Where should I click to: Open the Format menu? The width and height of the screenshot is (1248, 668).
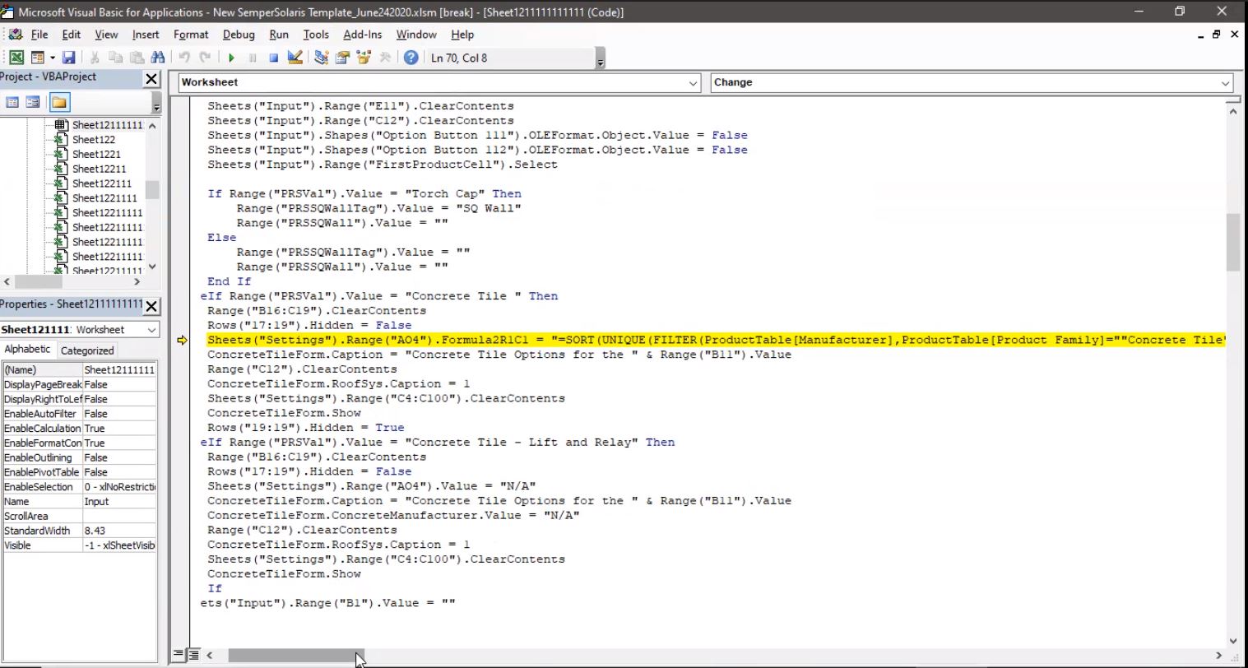coord(191,35)
